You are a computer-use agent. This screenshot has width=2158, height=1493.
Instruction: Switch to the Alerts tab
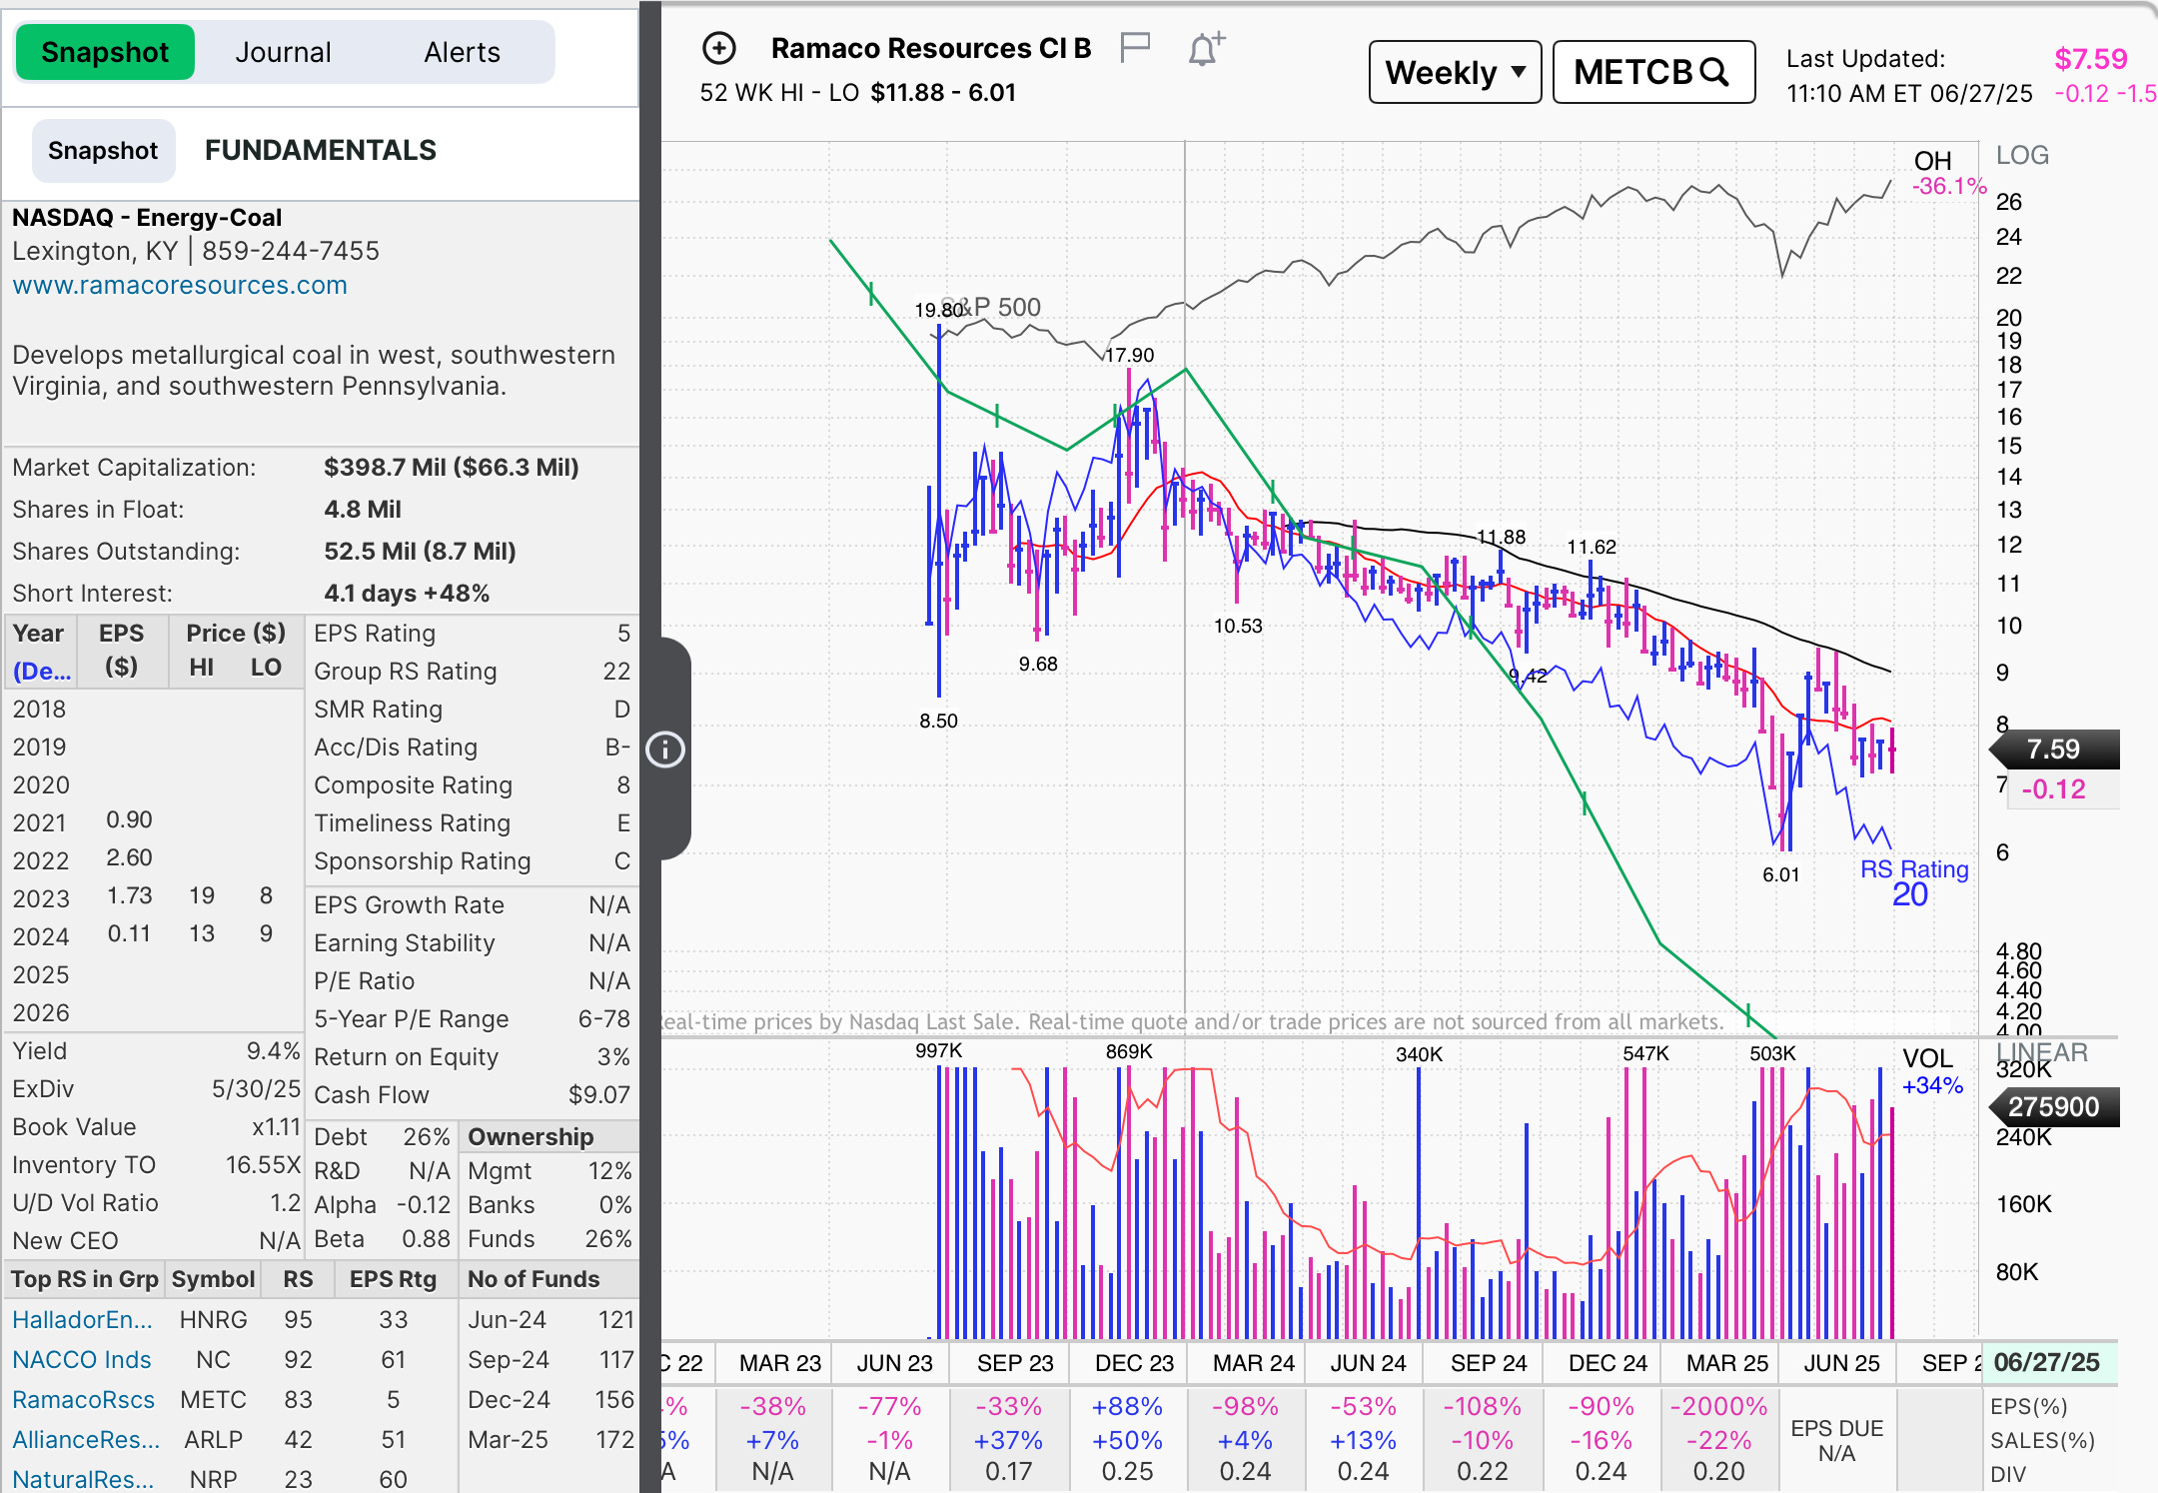462,52
